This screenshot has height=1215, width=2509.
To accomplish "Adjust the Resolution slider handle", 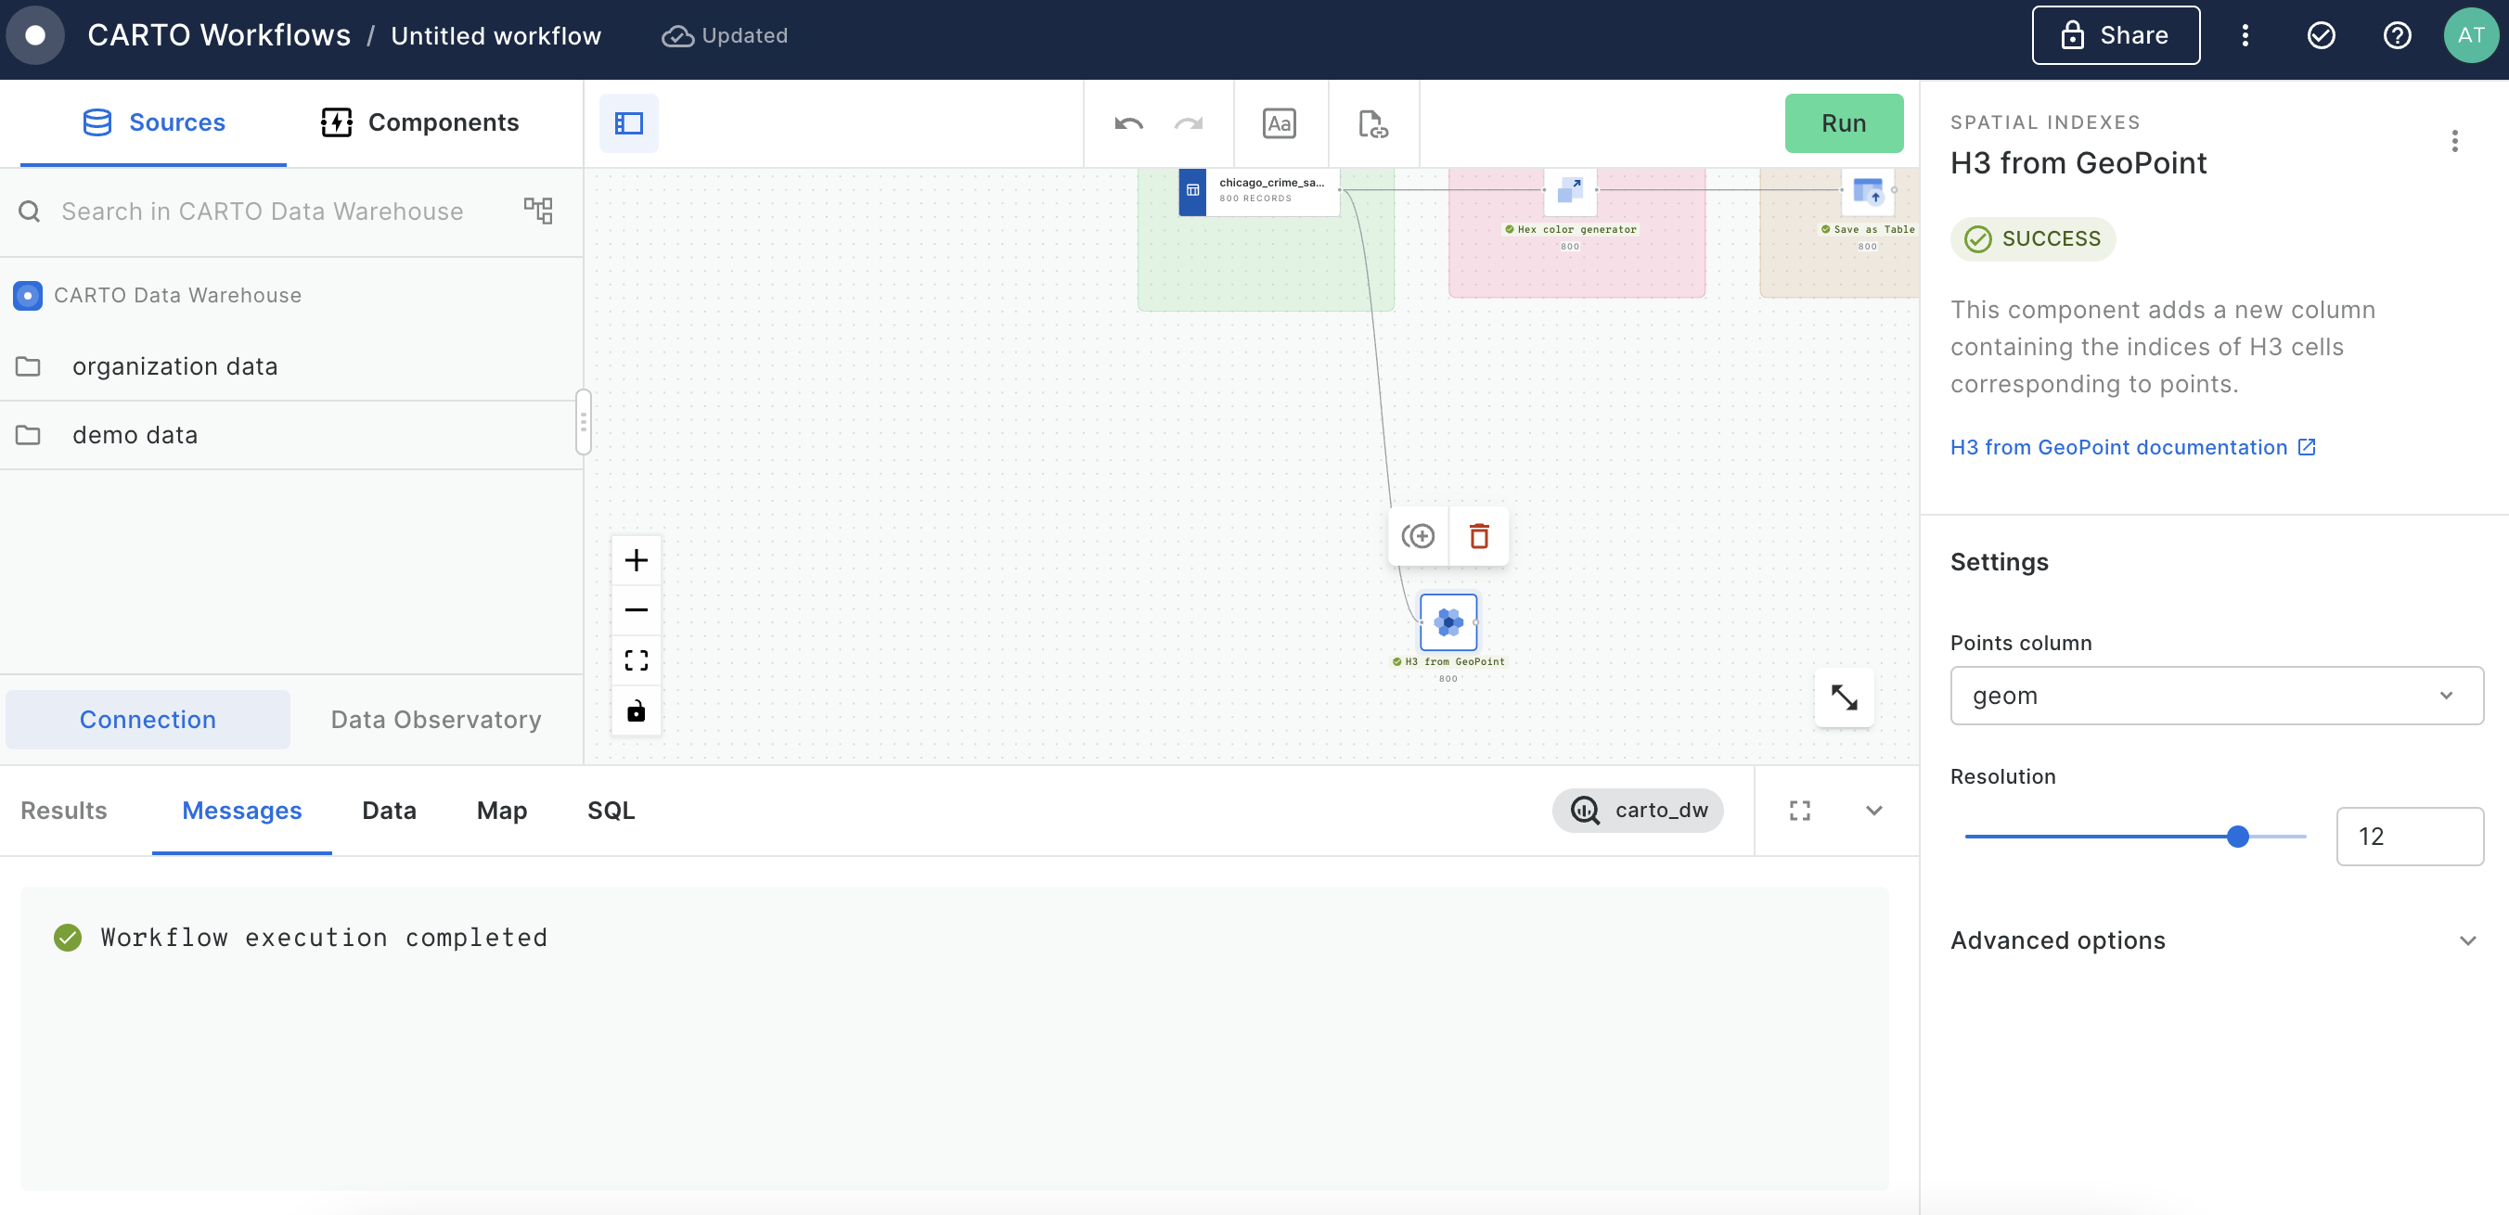I will (x=2237, y=837).
